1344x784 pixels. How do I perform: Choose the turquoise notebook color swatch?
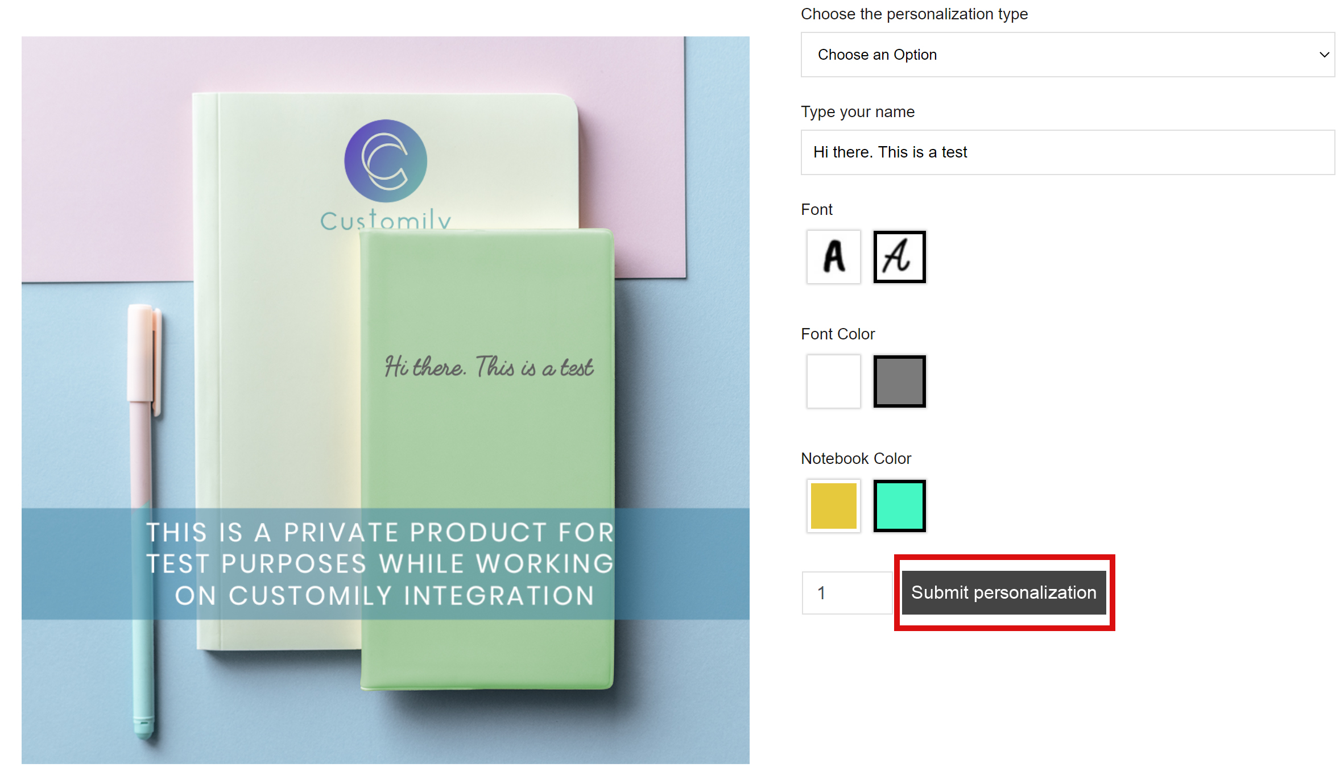[899, 506]
